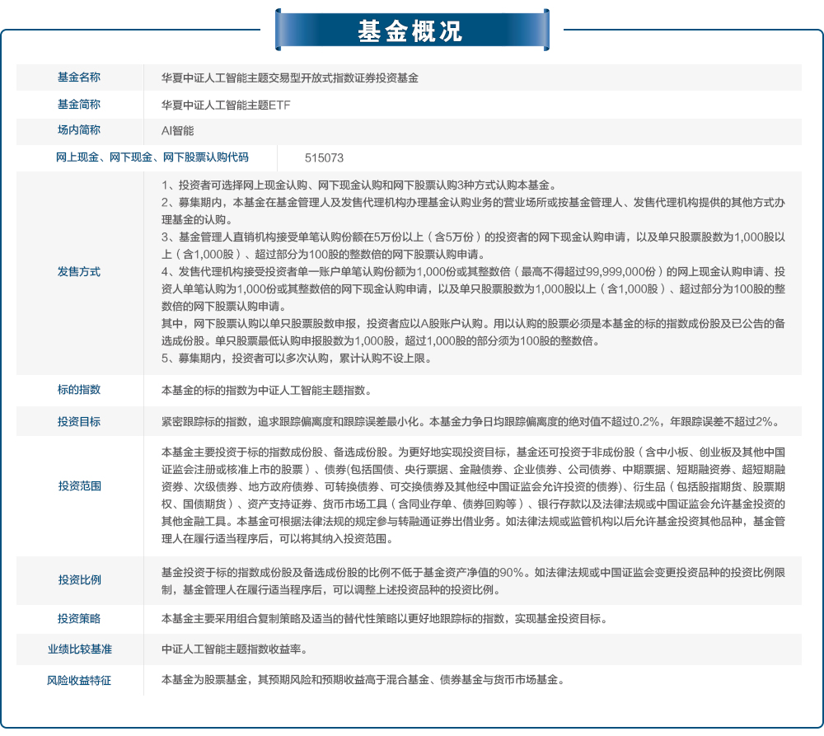Click sale item 1 about 3种方式认购本基金

(359, 185)
